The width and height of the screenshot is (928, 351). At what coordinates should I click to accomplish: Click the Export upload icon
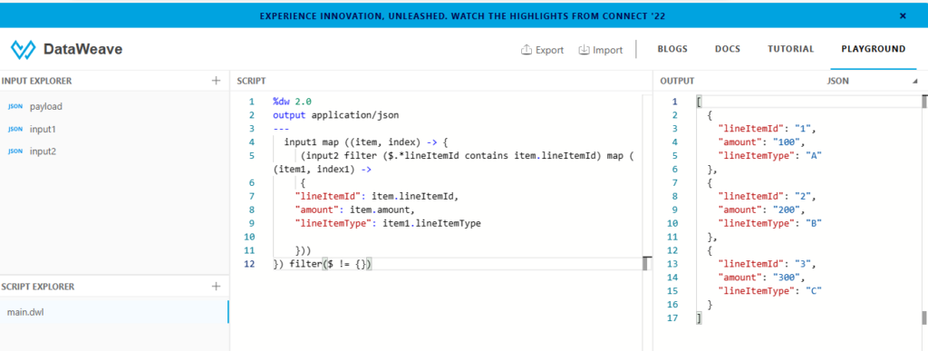click(x=527, y=50)
